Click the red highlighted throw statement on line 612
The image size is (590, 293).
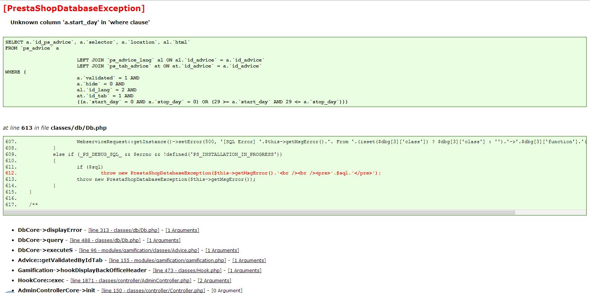(241, 173)
